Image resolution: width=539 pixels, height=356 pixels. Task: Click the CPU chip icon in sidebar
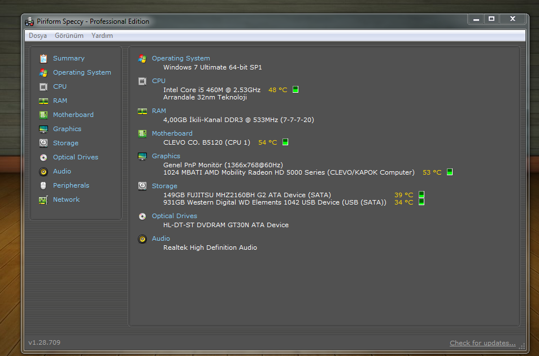point(44,86)
